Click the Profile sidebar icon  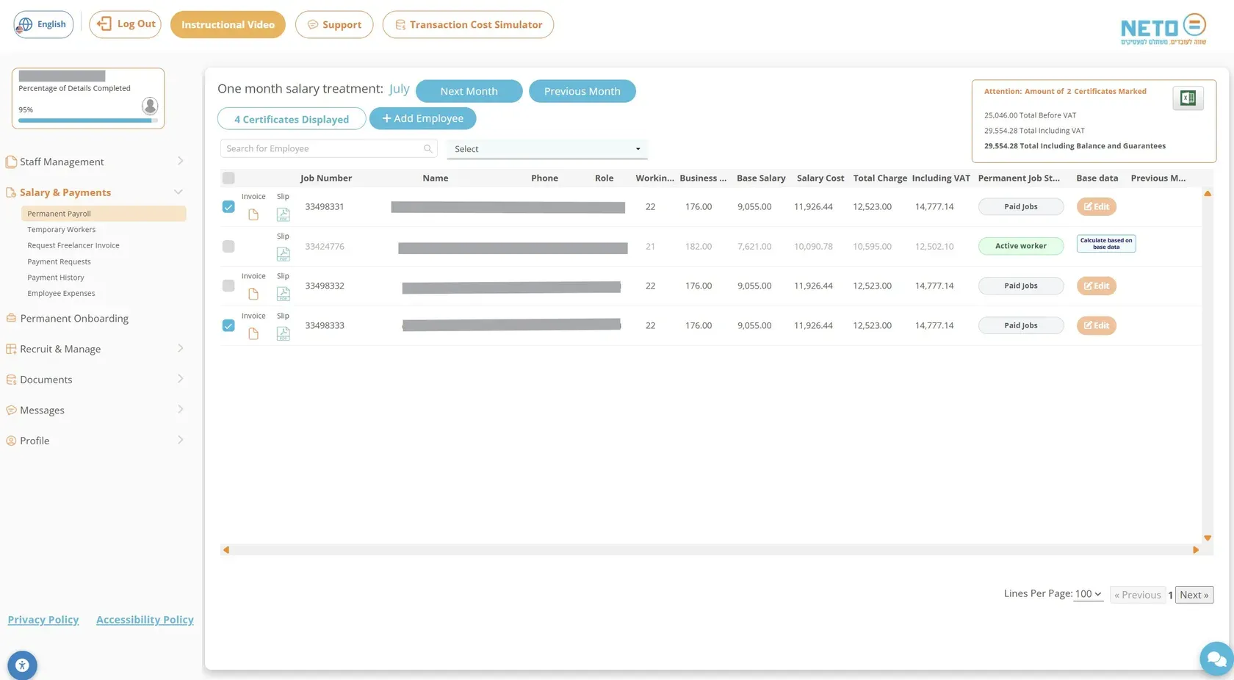(11, 441)
